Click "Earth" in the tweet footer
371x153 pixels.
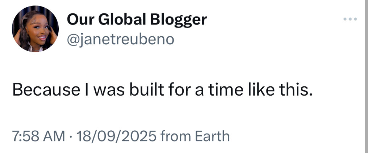[x=212, y=137]
